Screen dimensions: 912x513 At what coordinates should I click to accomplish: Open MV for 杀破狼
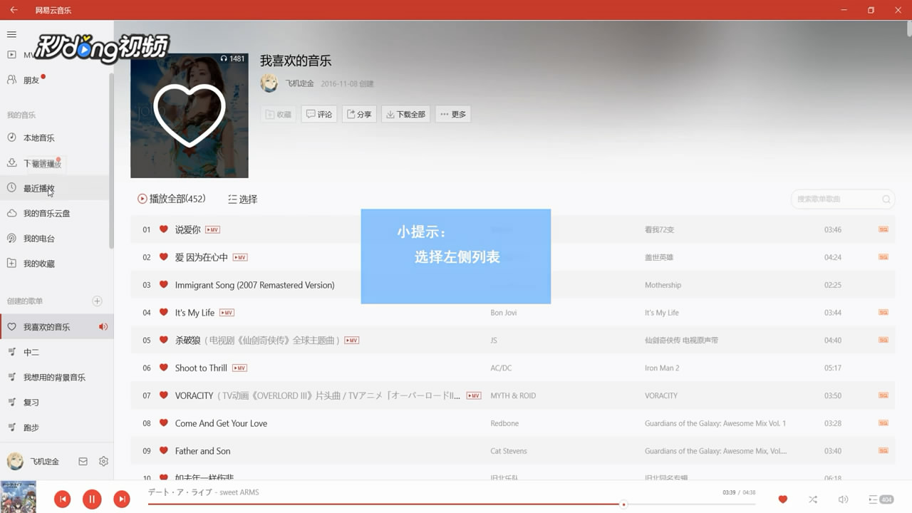pos(352,341)
